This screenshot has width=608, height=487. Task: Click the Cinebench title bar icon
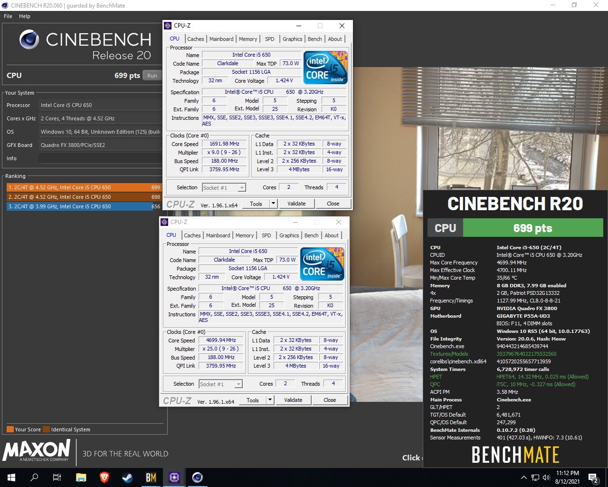click(5, 6)
